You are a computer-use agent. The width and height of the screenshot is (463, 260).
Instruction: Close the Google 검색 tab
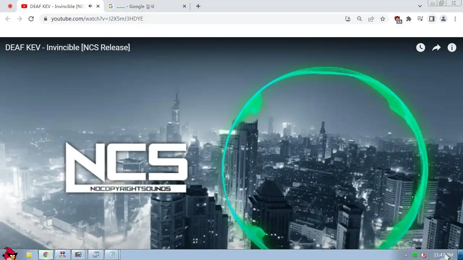click(x=184, y=6)
